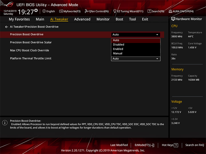Select English language option

tap(51, 11)
